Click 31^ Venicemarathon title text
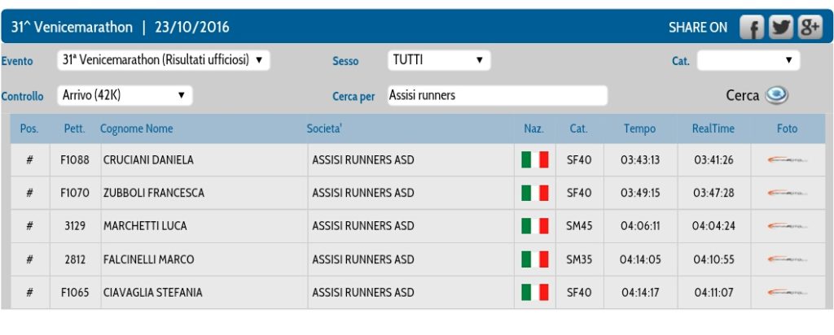Image resolution: width=834 pixels, height=335 pixels. coord(72,27)
